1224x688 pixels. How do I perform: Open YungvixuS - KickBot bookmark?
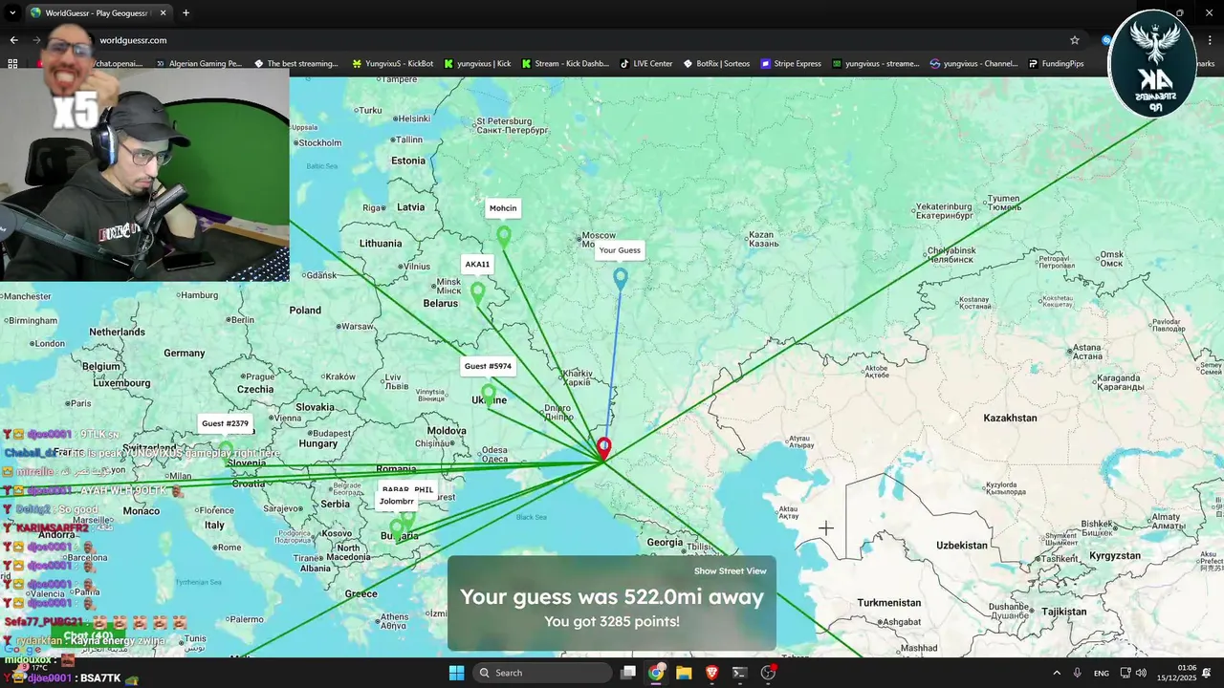tap(393, 64)
